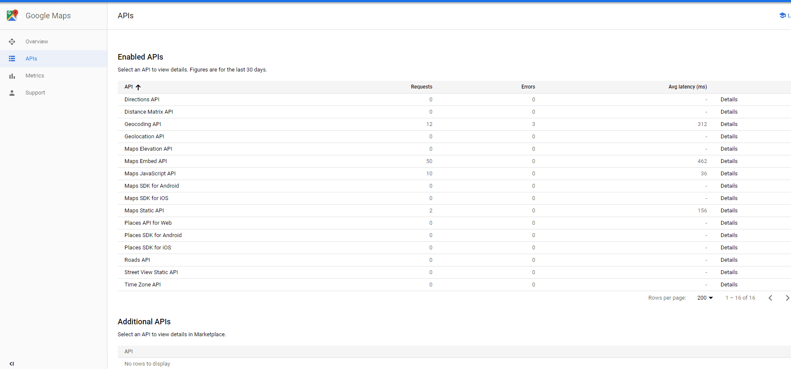Collapse the sidebar with bottom arrow icon
791x369 pixels.
[x=12, y=364]
